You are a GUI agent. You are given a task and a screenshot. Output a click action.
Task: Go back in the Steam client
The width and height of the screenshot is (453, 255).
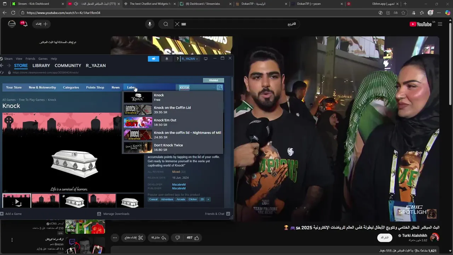[x=2, y=66]
